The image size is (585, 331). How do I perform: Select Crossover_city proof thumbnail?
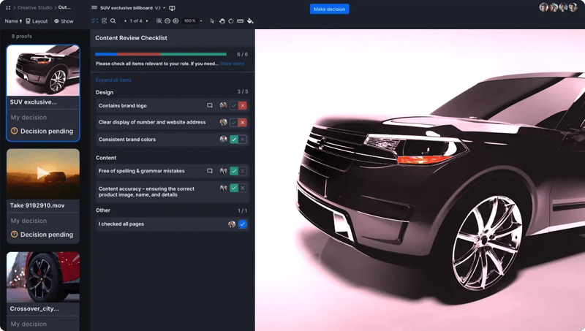tap(43, 277)
